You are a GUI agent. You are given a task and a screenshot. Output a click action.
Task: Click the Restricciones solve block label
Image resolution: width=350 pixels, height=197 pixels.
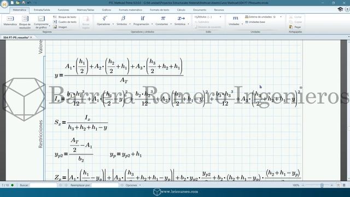click(40, 134)
